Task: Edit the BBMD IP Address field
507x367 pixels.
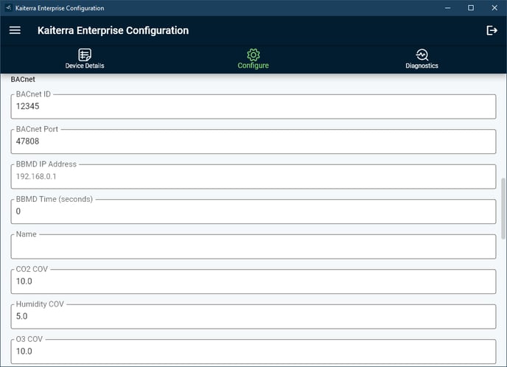Action: tap(253, 176)
